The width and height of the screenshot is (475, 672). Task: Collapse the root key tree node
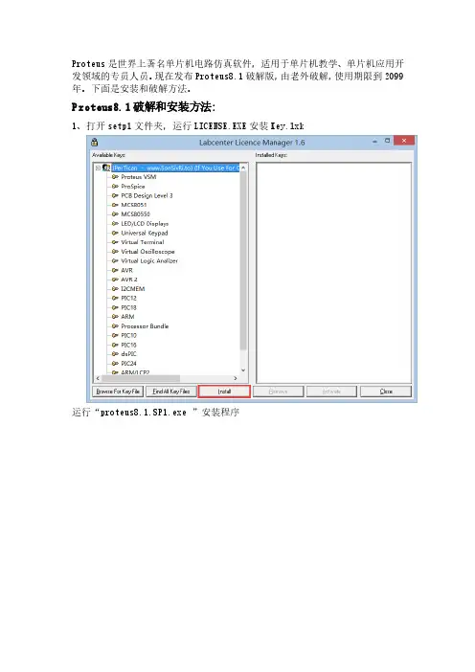[98, 168]
